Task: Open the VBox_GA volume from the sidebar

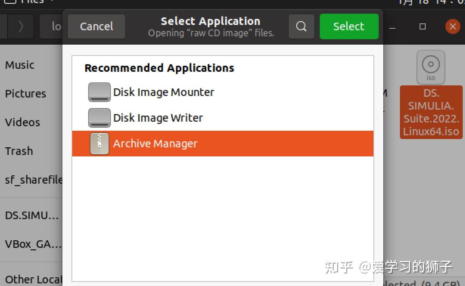Action: click(x=32, y=244)
